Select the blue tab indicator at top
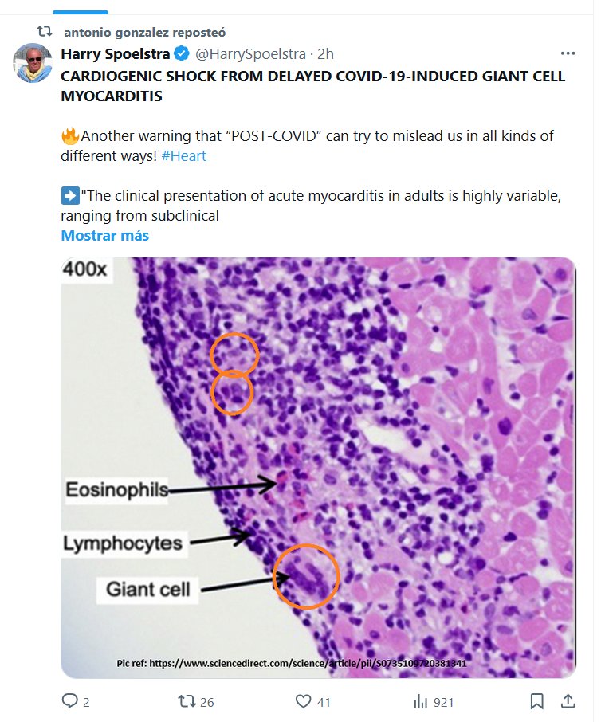601x722 pixels. tap(81, 12)
